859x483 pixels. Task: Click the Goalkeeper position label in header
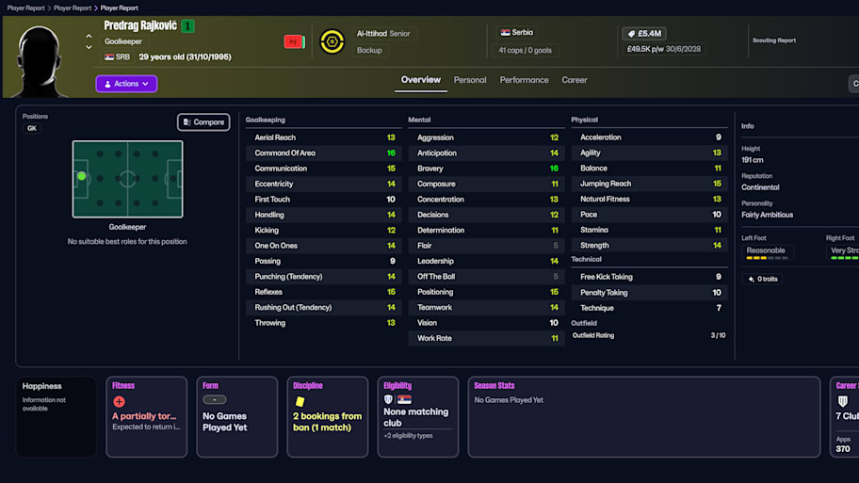pyautogui.click(x=123, y=41)
